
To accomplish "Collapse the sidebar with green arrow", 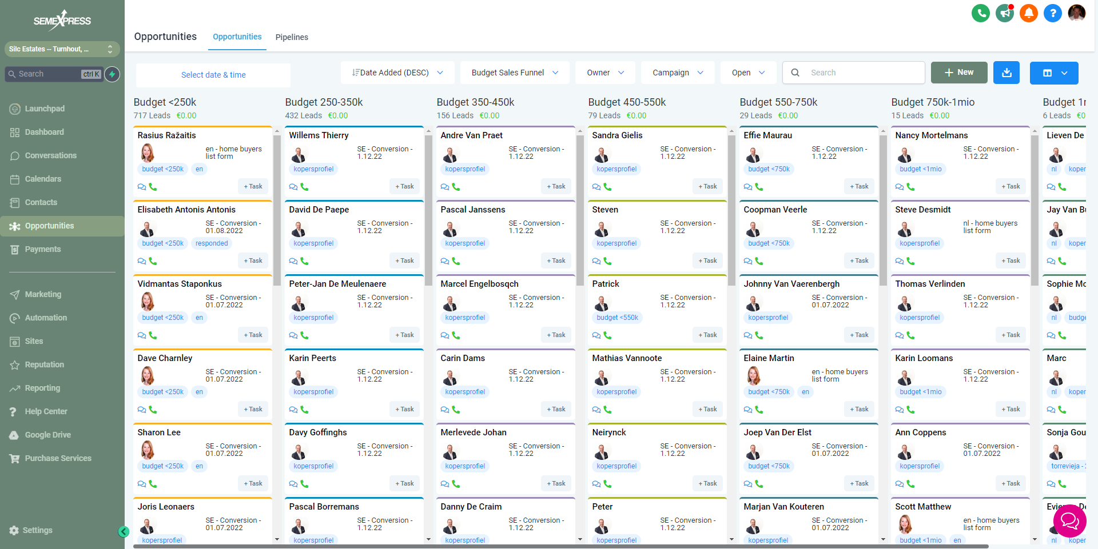I will click(x=124, y=532).
